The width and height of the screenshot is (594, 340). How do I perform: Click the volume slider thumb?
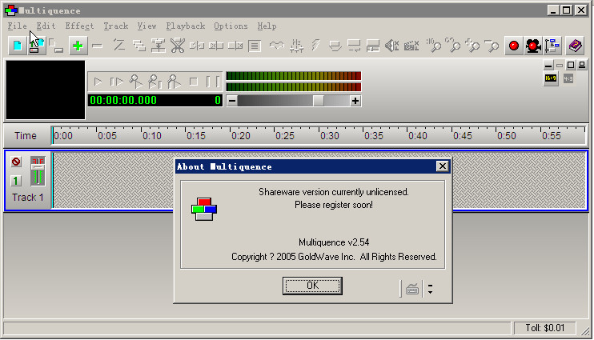(x=319, y=101)
